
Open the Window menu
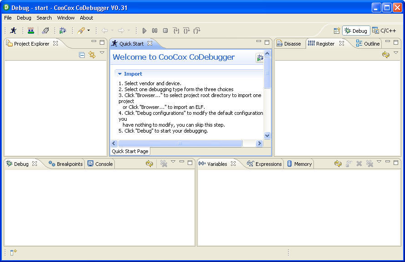[66, 18]
